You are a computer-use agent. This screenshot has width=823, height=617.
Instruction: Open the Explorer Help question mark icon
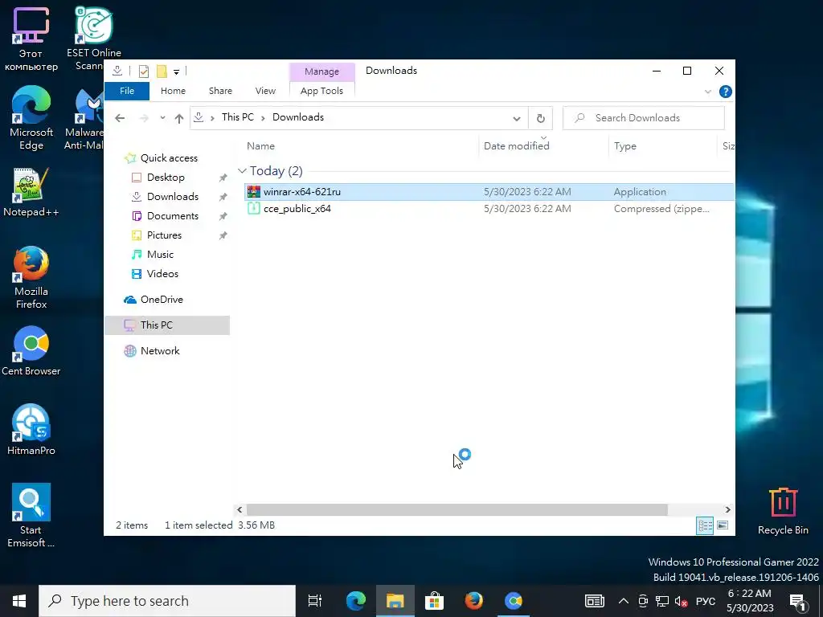click(726, 92)
